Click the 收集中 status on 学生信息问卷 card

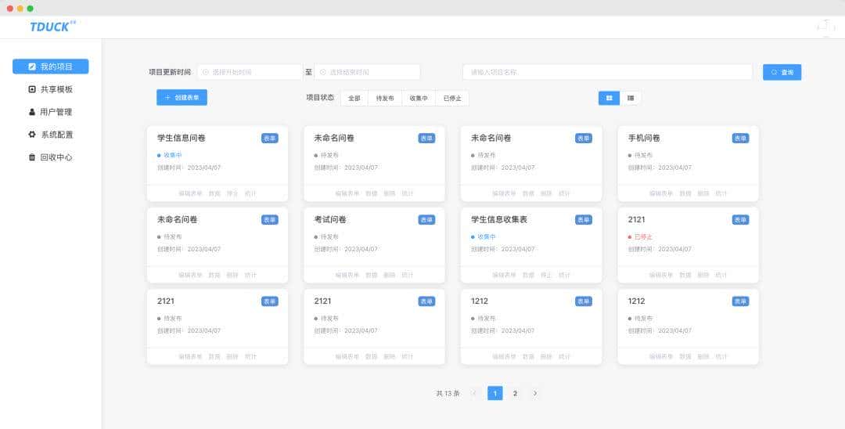click(170, 155)
